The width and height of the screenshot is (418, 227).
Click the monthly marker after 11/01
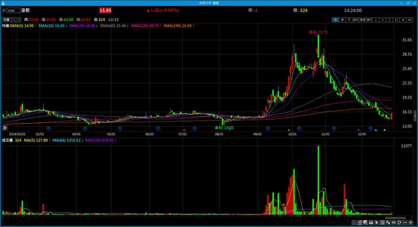pos(334,129)
